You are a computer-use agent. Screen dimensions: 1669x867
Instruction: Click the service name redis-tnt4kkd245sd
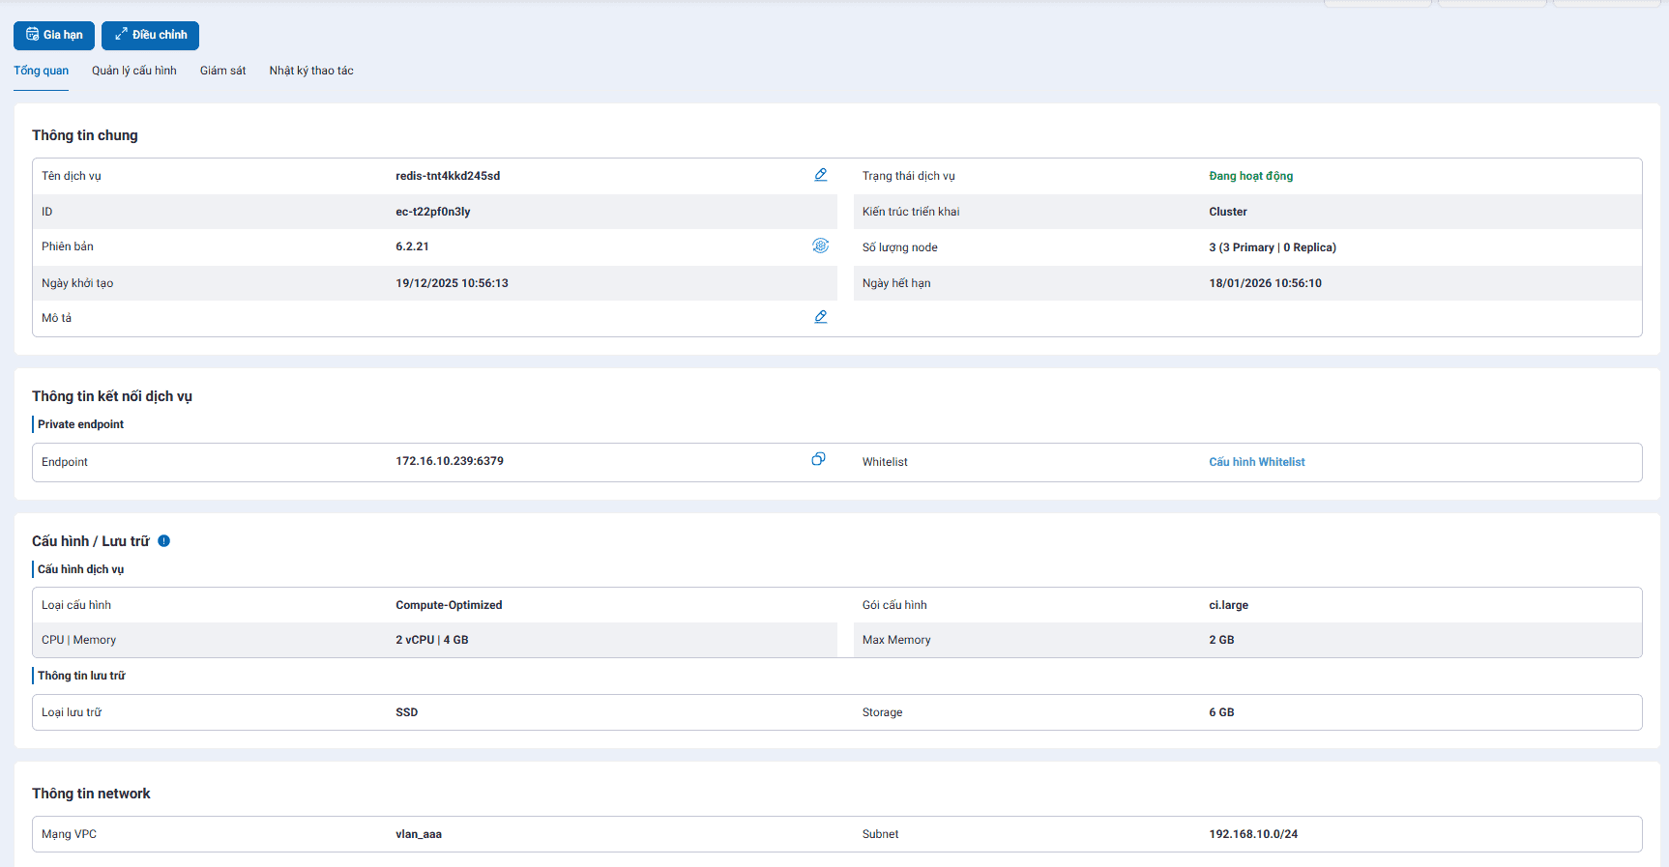(x=448, y=176)
